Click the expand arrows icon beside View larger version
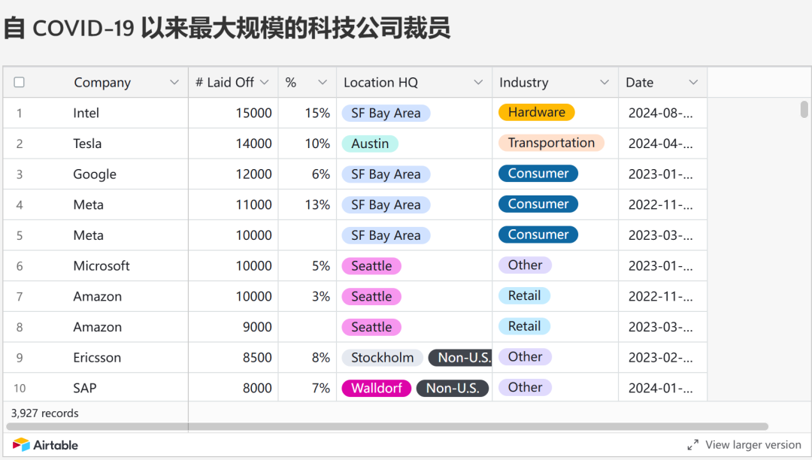 pos(693,445)
